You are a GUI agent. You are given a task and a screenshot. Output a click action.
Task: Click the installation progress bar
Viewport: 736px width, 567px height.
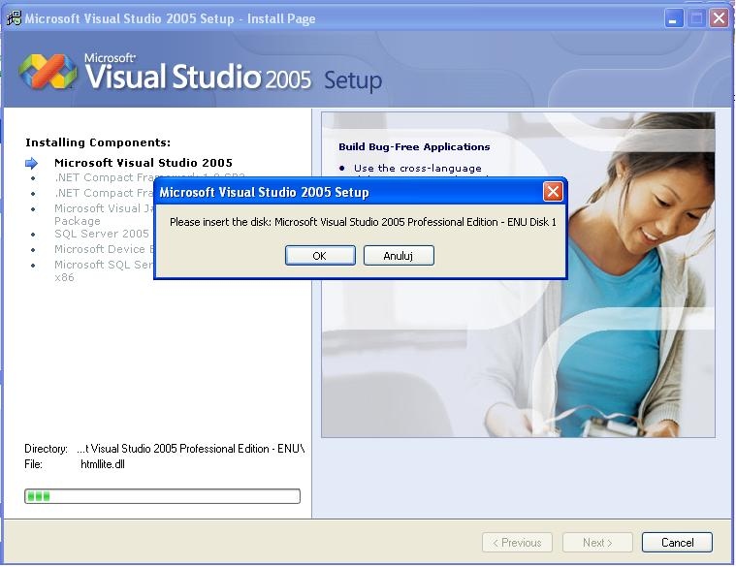tap(162, 496)
